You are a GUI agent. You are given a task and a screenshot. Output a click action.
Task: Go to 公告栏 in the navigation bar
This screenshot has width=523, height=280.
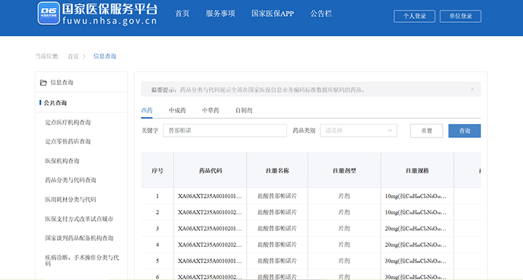(x=321, y=13)
